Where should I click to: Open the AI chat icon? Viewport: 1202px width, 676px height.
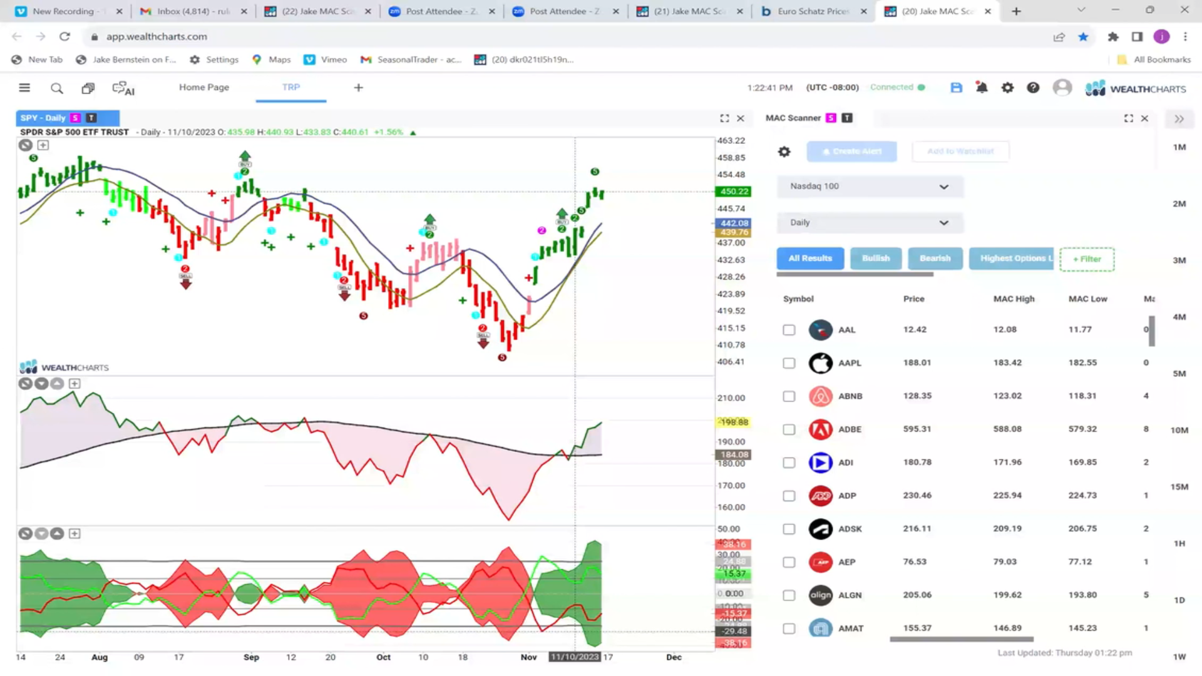[x=123, y=88]
